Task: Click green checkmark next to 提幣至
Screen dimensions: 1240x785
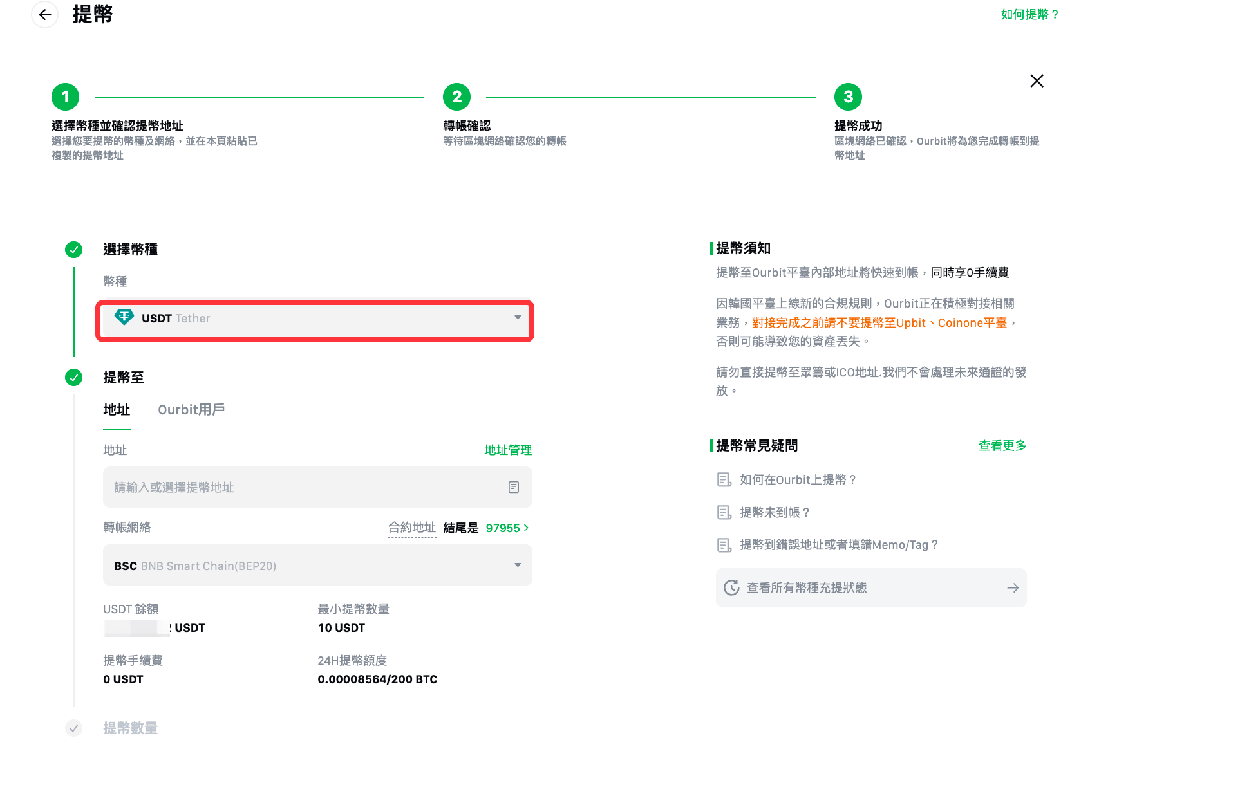Action: pos(74,378)
